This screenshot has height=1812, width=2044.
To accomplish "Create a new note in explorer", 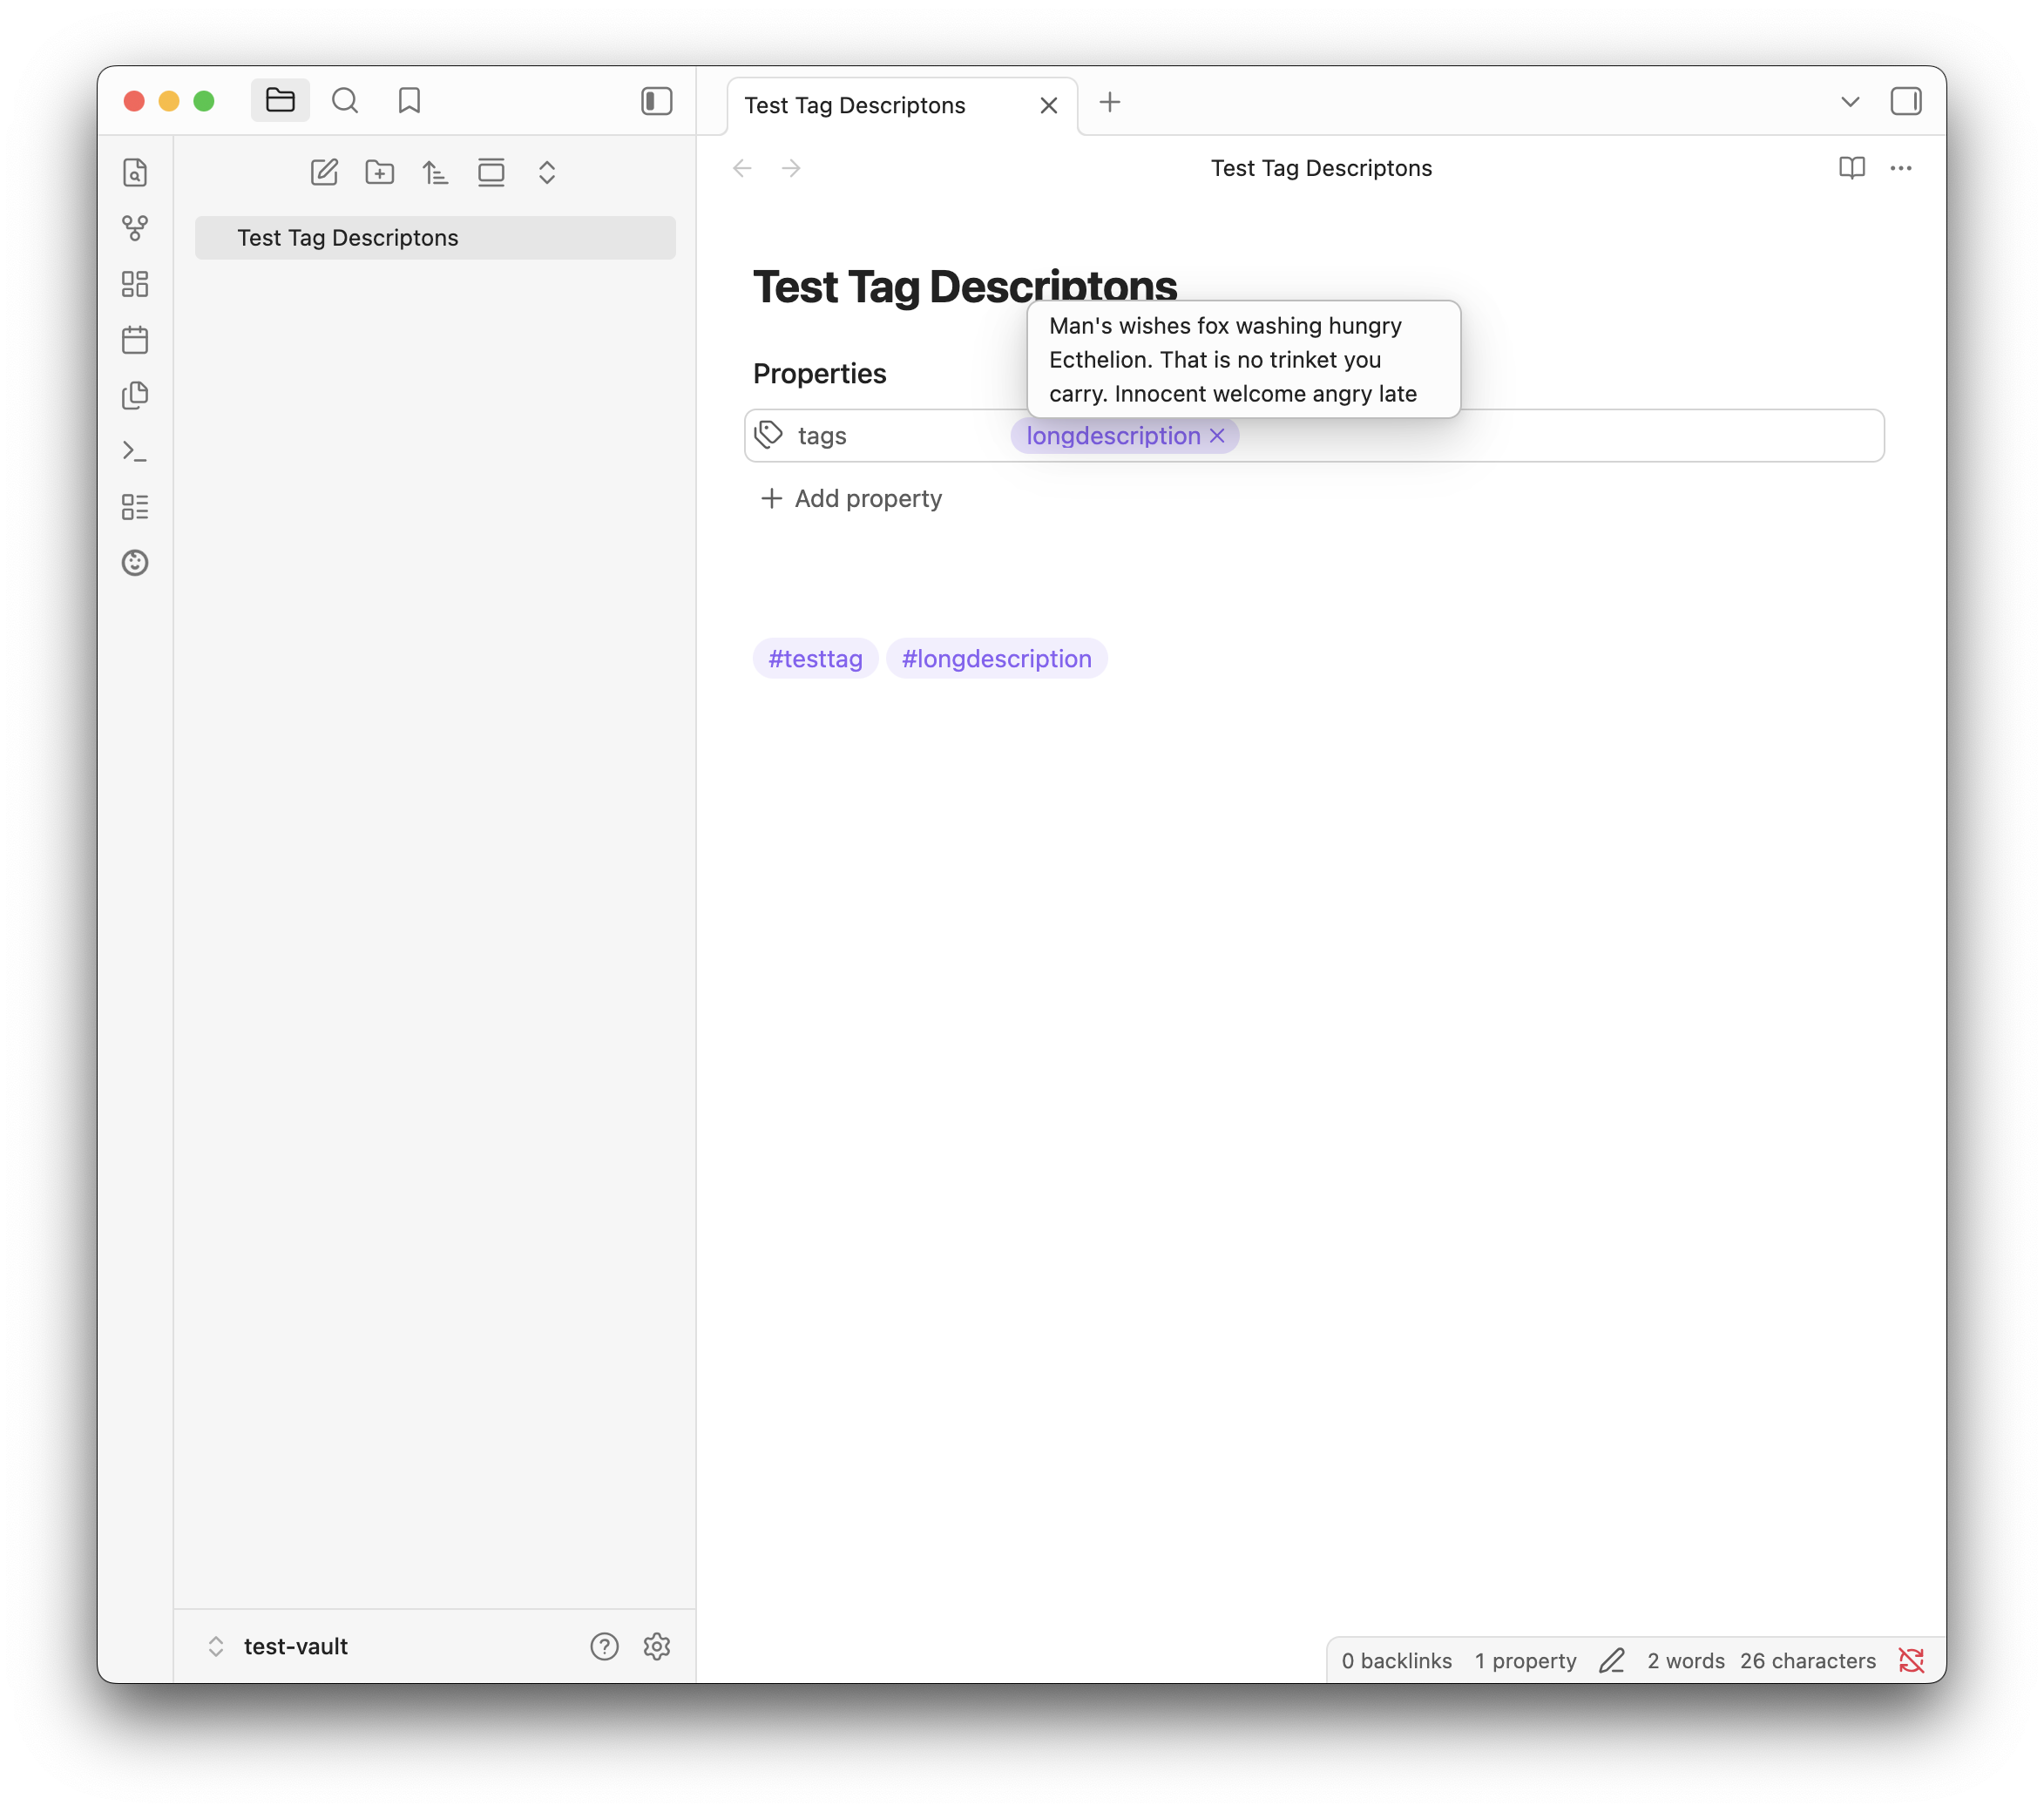I will click(324, 172).
